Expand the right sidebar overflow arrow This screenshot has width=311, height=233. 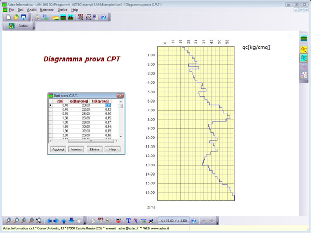tap(307, 81)
